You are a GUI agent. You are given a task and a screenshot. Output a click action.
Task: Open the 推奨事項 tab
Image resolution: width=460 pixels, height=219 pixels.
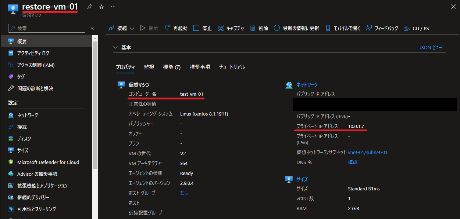[x=200, y=67]
